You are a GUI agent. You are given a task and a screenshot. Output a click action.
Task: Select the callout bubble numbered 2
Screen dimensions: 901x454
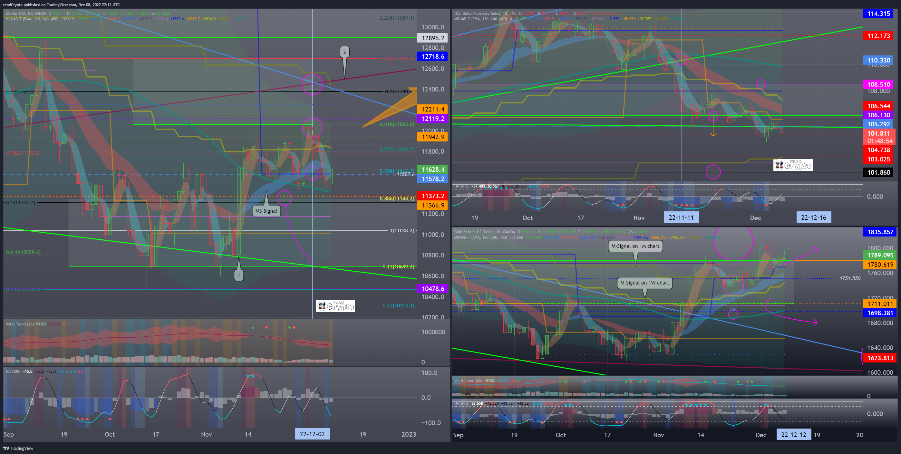point(344,52)
